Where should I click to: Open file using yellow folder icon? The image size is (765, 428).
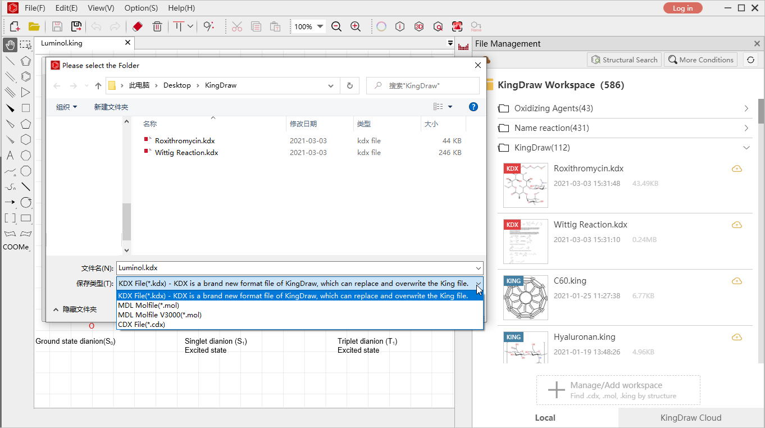tap(34, 26)
